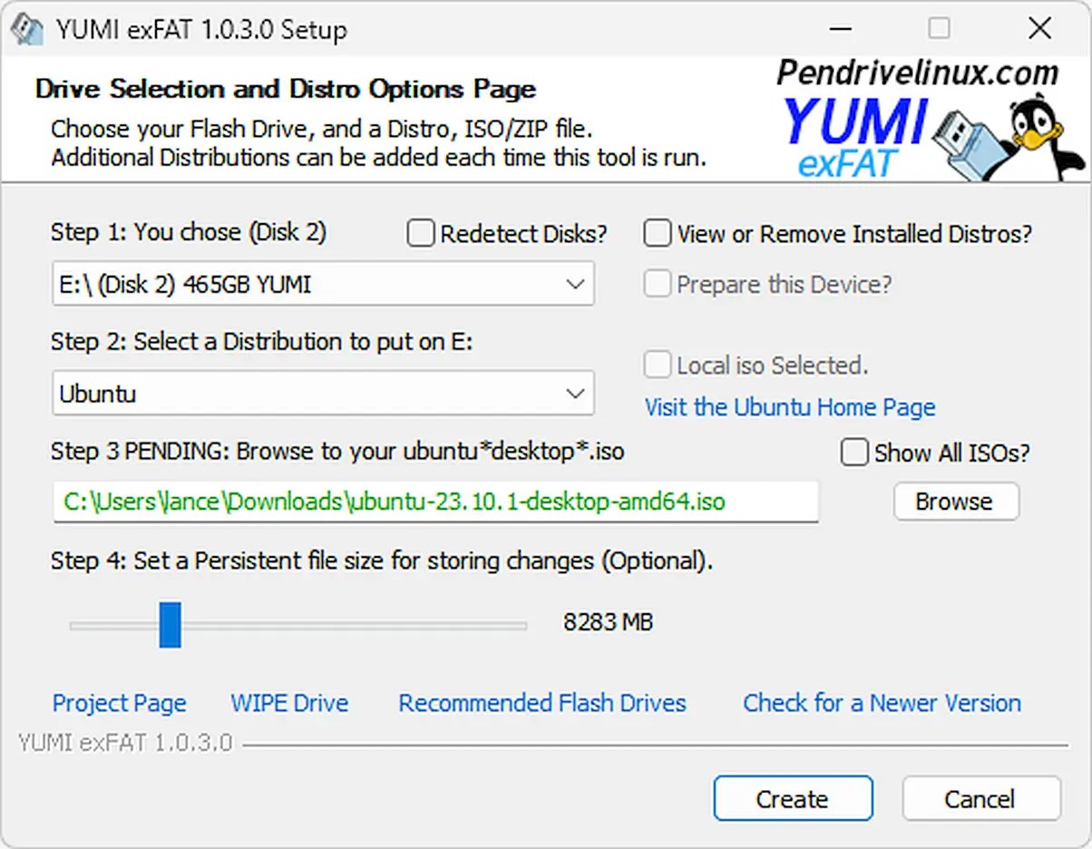Toggle the Show All ISOs checkbox
This screenshot has height=849, width=1092.
point(854,453)
